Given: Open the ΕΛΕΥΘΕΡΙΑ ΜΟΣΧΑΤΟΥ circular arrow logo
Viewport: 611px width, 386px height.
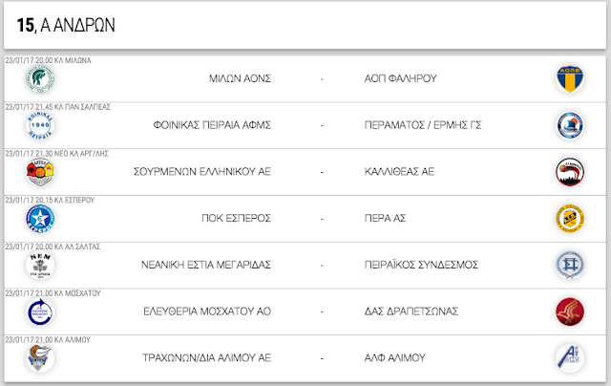Looking at the screenshot, I should point(40,311).
